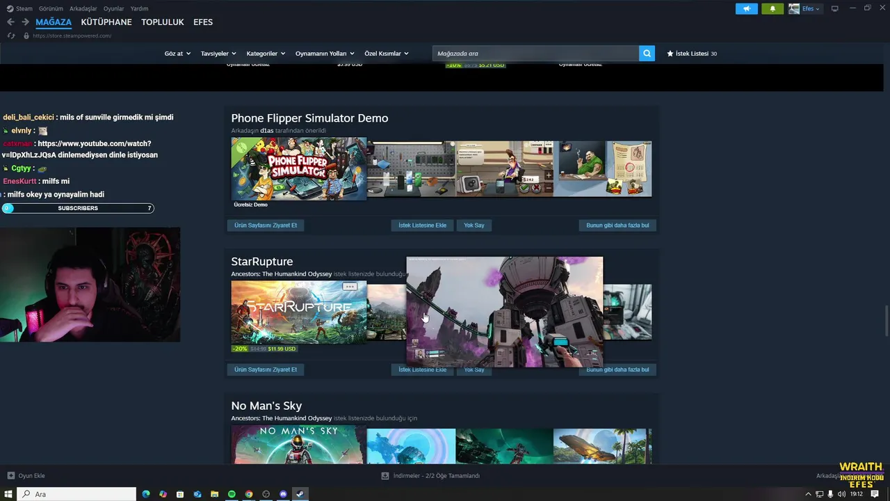Screen dimensions: 890x501
Task: Open the Oyunlar menu
Action: coord(113,8)
